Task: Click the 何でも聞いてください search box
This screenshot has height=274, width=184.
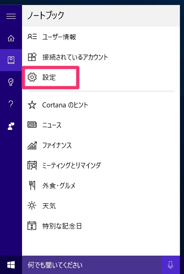Action: [92, 265]
